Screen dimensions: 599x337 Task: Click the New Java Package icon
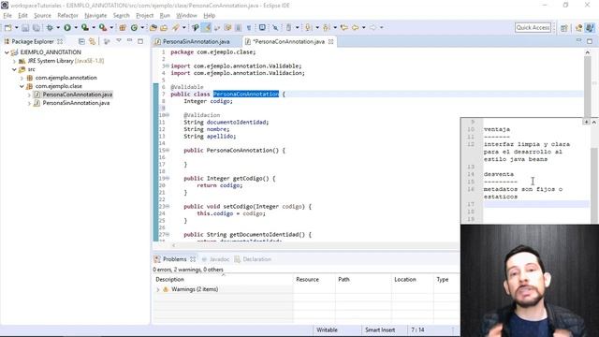pos(123,27)
